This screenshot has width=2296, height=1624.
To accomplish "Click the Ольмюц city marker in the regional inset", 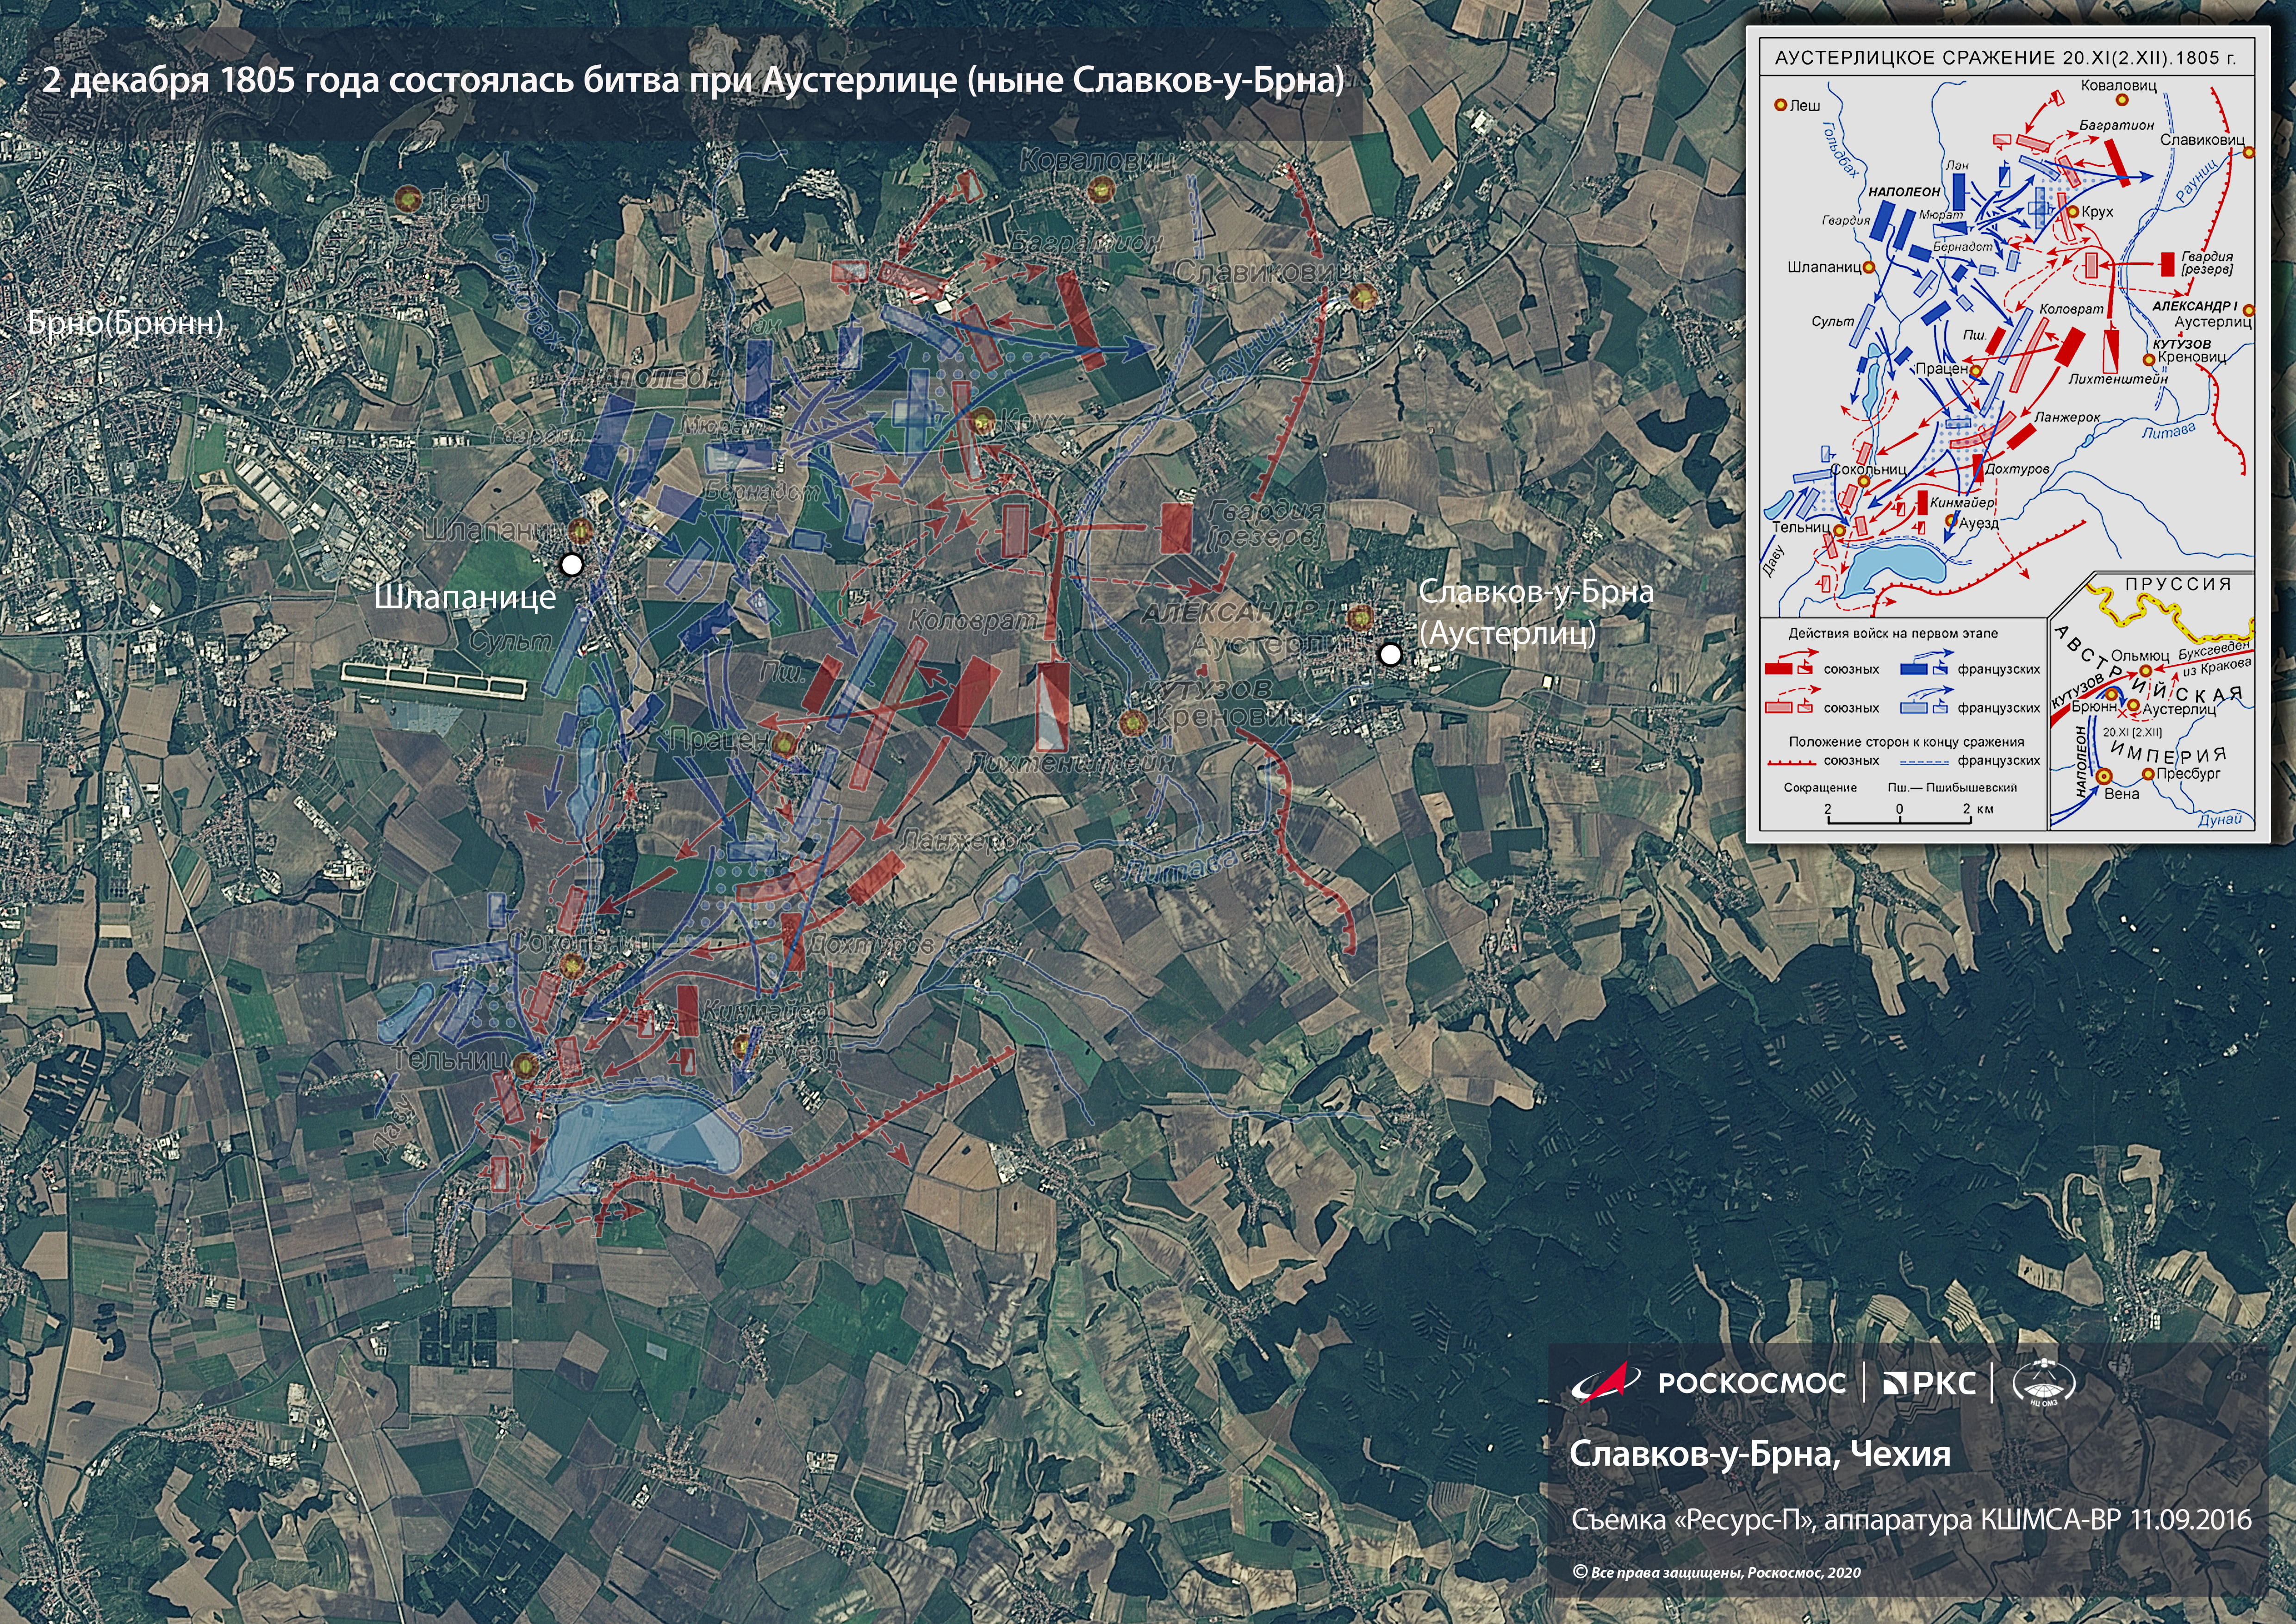I will (2145, 671).
